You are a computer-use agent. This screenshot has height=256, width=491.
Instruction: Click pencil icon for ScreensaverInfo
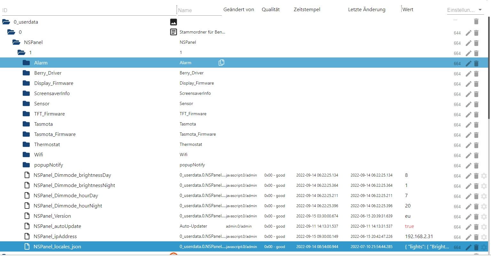[468, 94]
